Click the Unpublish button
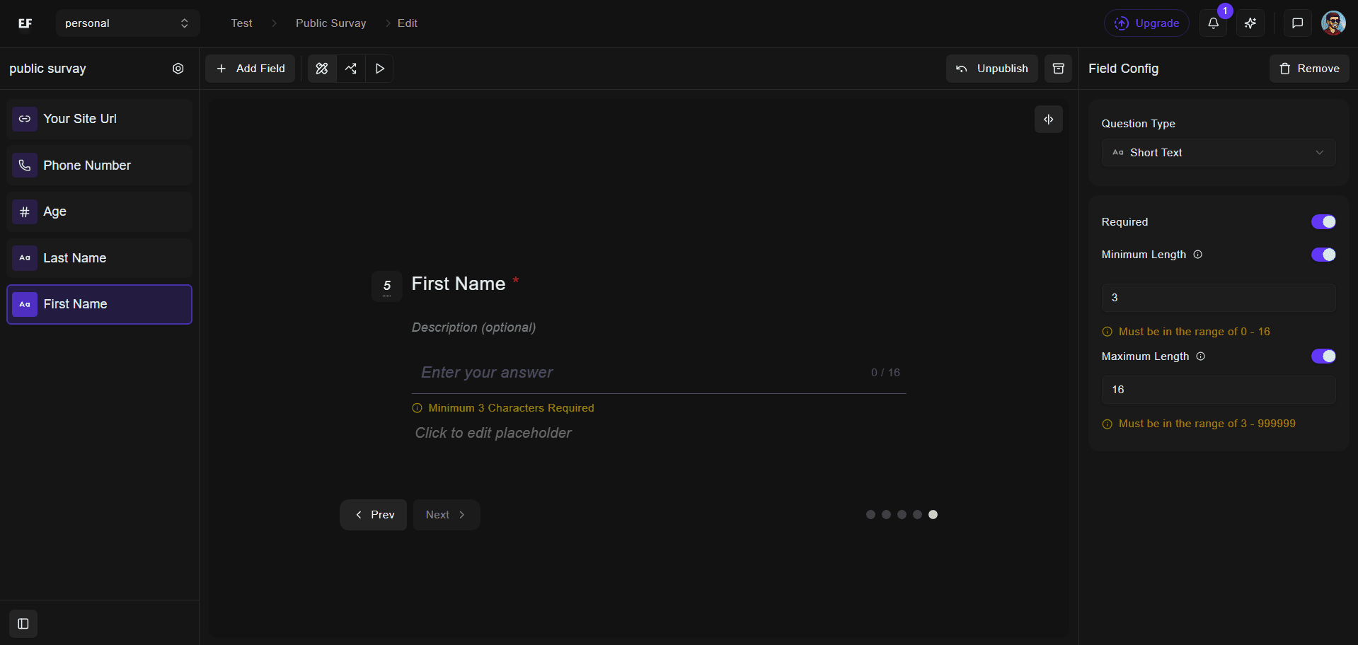Screen dimensions: 1358x645 pyautogui.click(x=991, y=69)
